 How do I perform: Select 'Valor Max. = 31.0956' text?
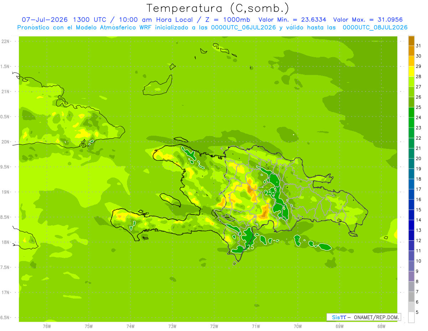368,20
